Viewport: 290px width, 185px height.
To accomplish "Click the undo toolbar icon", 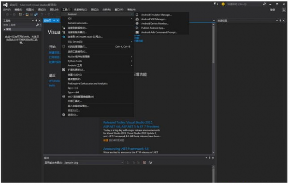I will pos(42,14).
